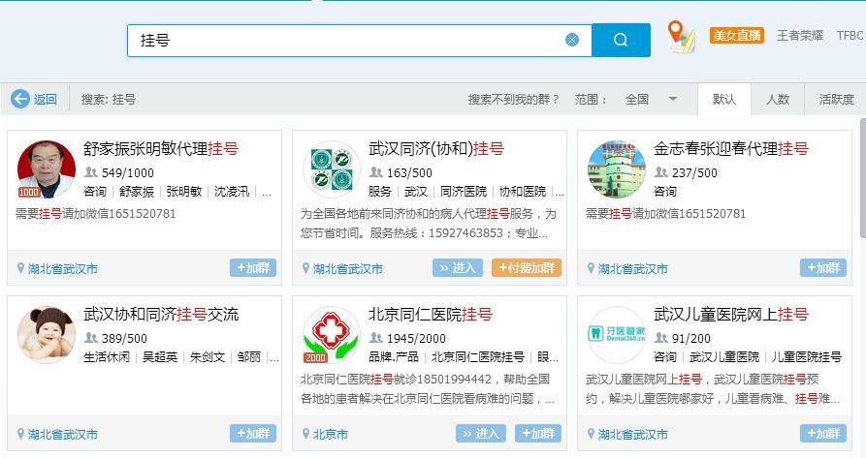Select the 默认 sorting tab
This screenshot has height=458, width=866.
(x=724, y=99)
